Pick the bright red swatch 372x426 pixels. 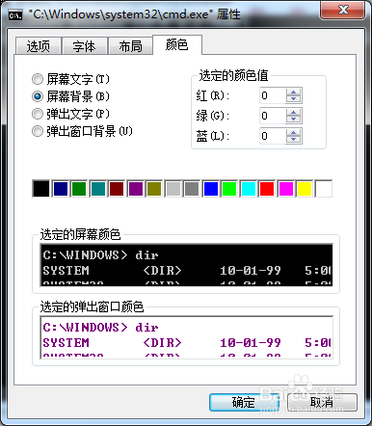[267, 189]
